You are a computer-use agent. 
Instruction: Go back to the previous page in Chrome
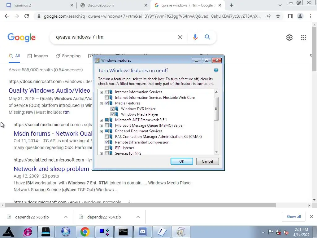(x=7, y=16)
